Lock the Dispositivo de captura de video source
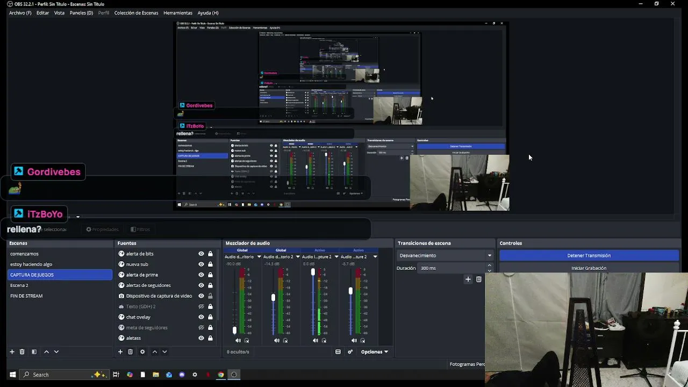 [210, 296]
